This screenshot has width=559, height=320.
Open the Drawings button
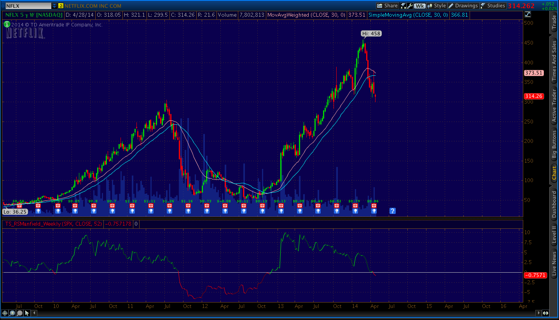pos(463,6)
